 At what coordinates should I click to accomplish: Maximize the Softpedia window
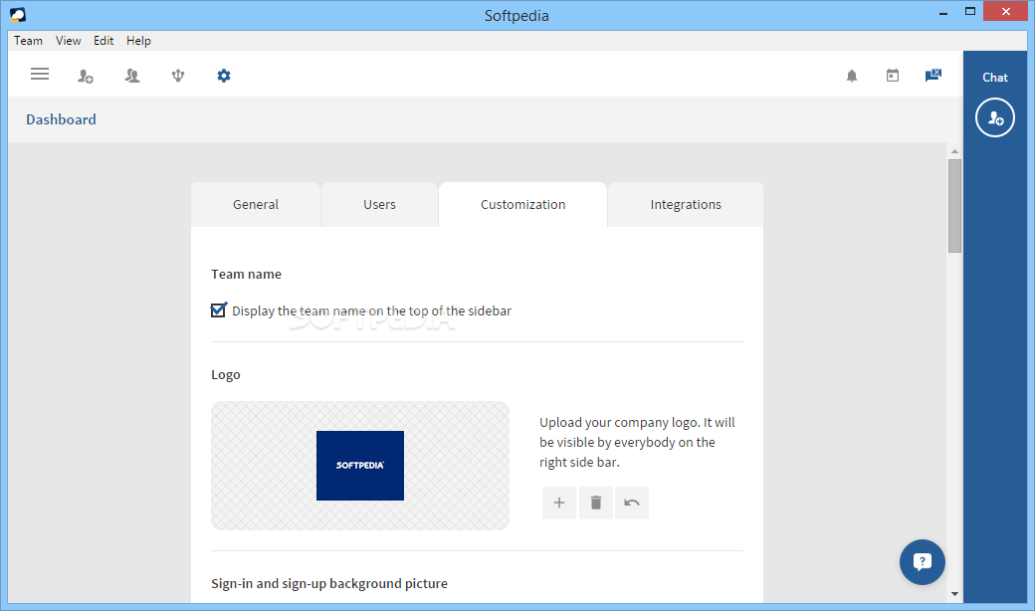pos(970,11)
